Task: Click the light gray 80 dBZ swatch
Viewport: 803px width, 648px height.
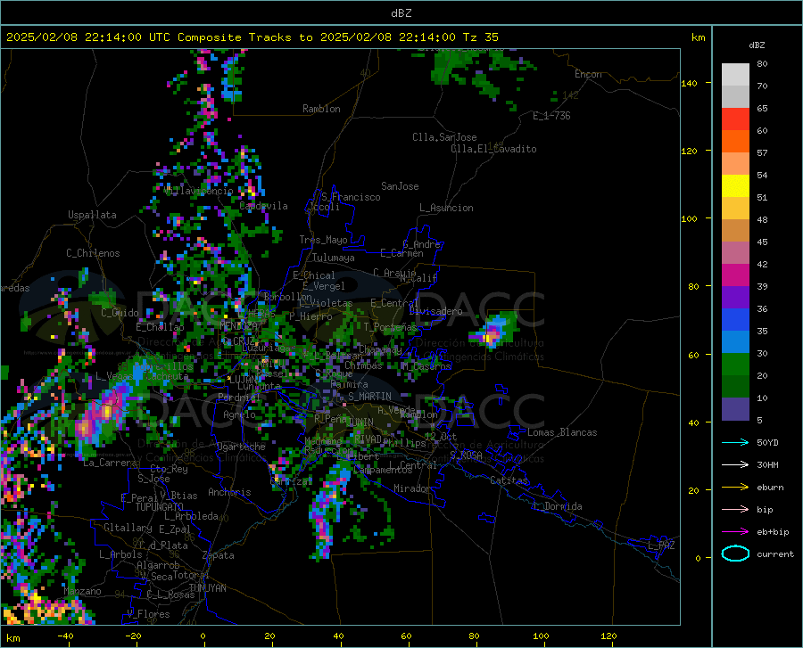Action: click(735, 75)
